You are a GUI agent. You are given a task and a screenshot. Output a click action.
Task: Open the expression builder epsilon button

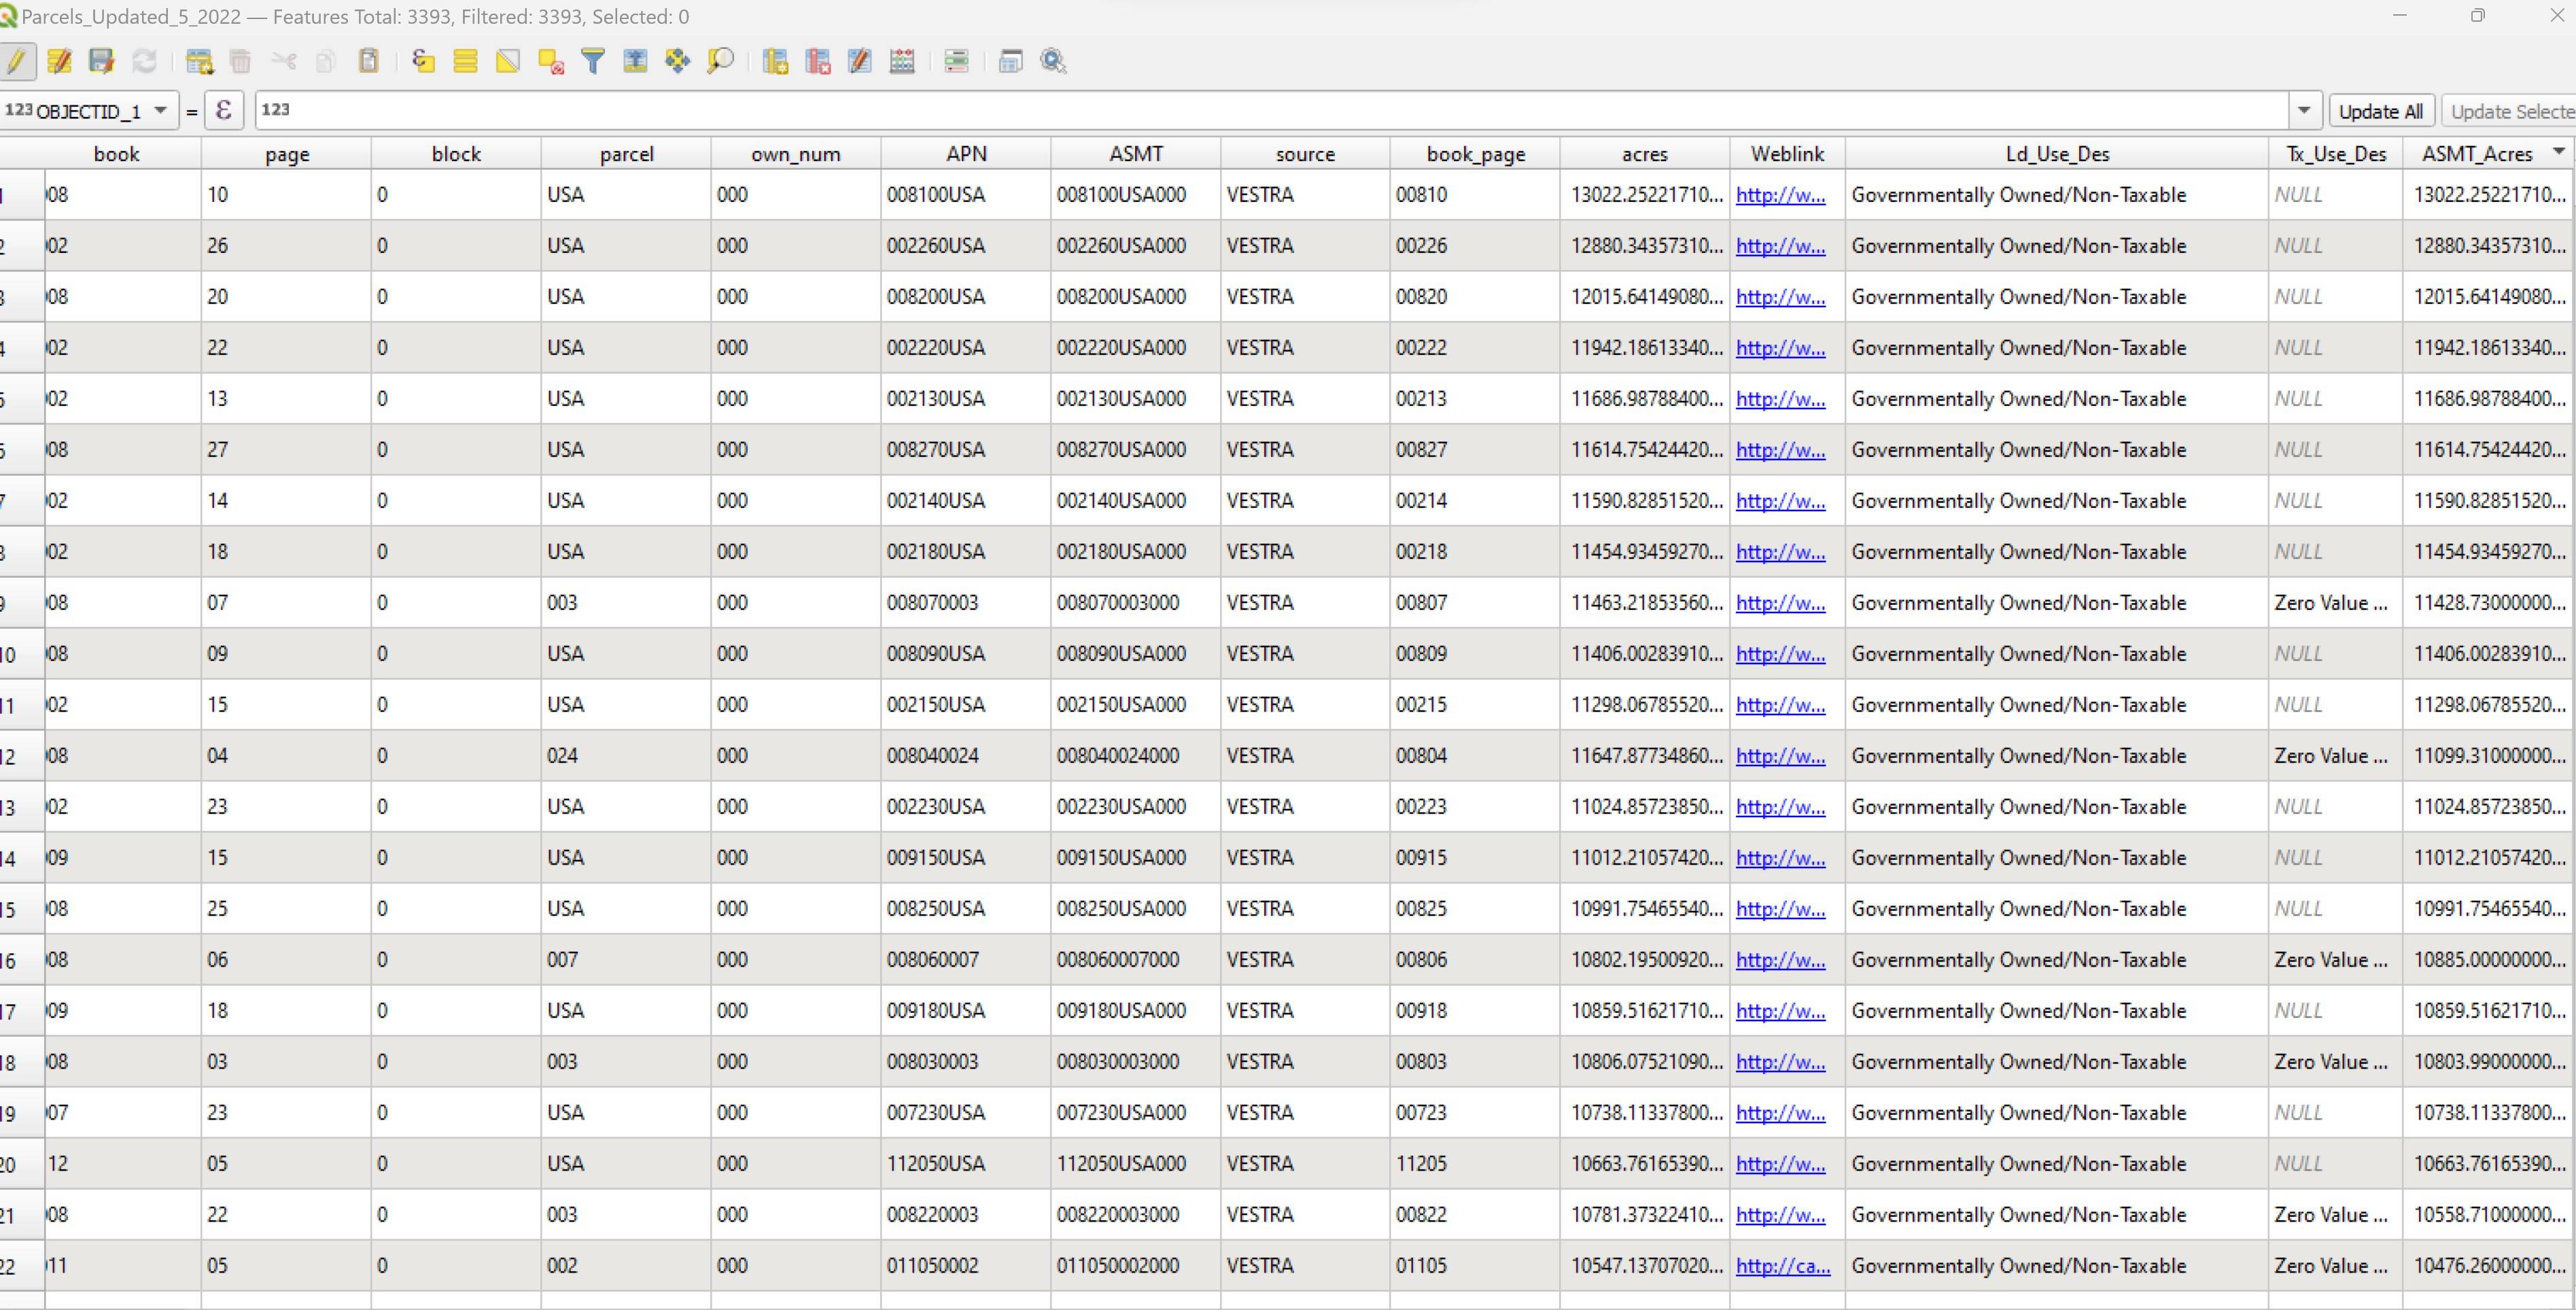224,110
